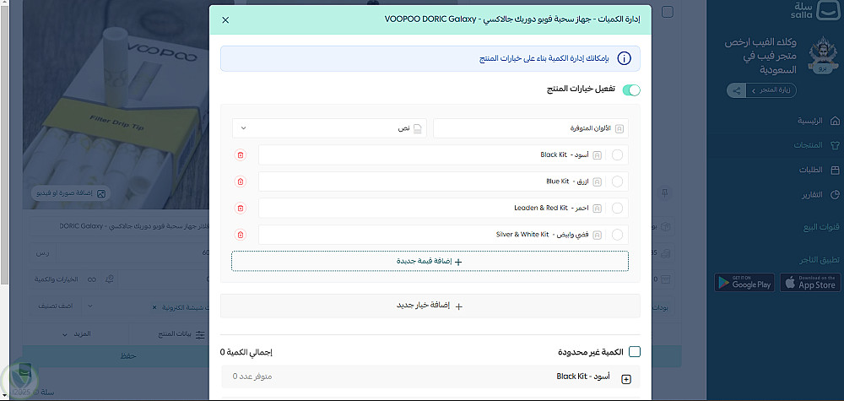Tick the product card selection checkbox
The width and height of the screenshot is (844, 401).
668,12
